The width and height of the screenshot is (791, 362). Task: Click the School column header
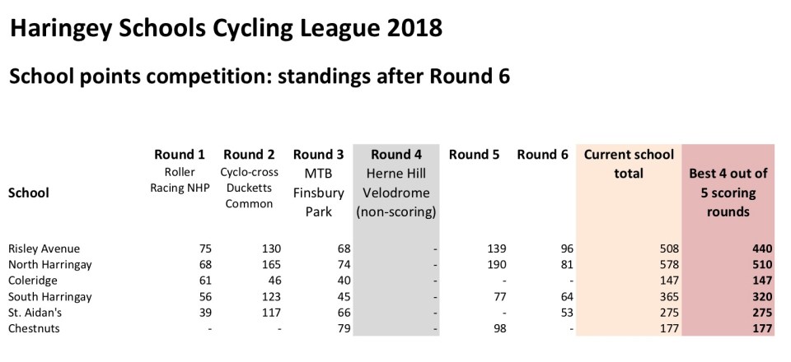click(x=28, y=193)
